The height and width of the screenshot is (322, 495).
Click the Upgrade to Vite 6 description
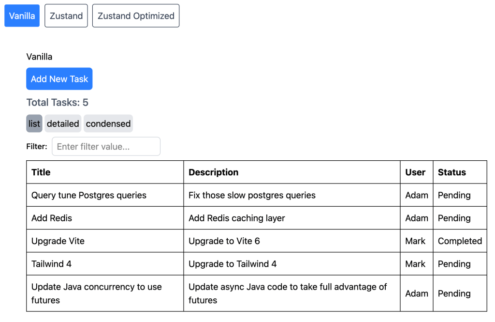tap(224, 241)
